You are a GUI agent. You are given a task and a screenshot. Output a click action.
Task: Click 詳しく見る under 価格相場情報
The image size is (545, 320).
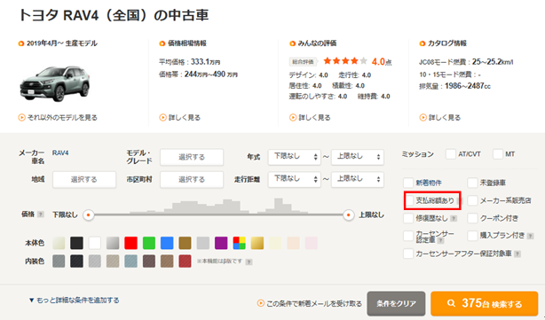(180, 118)
